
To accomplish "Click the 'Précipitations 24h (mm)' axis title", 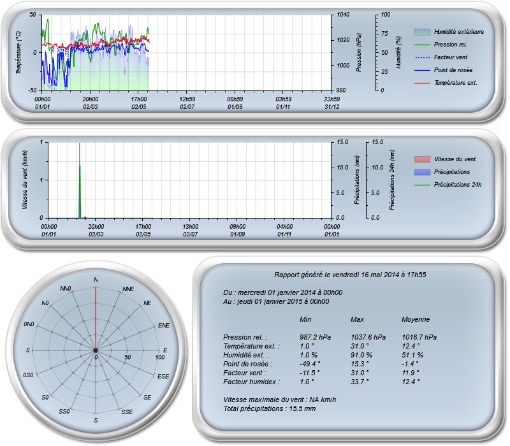I will 392,180.
